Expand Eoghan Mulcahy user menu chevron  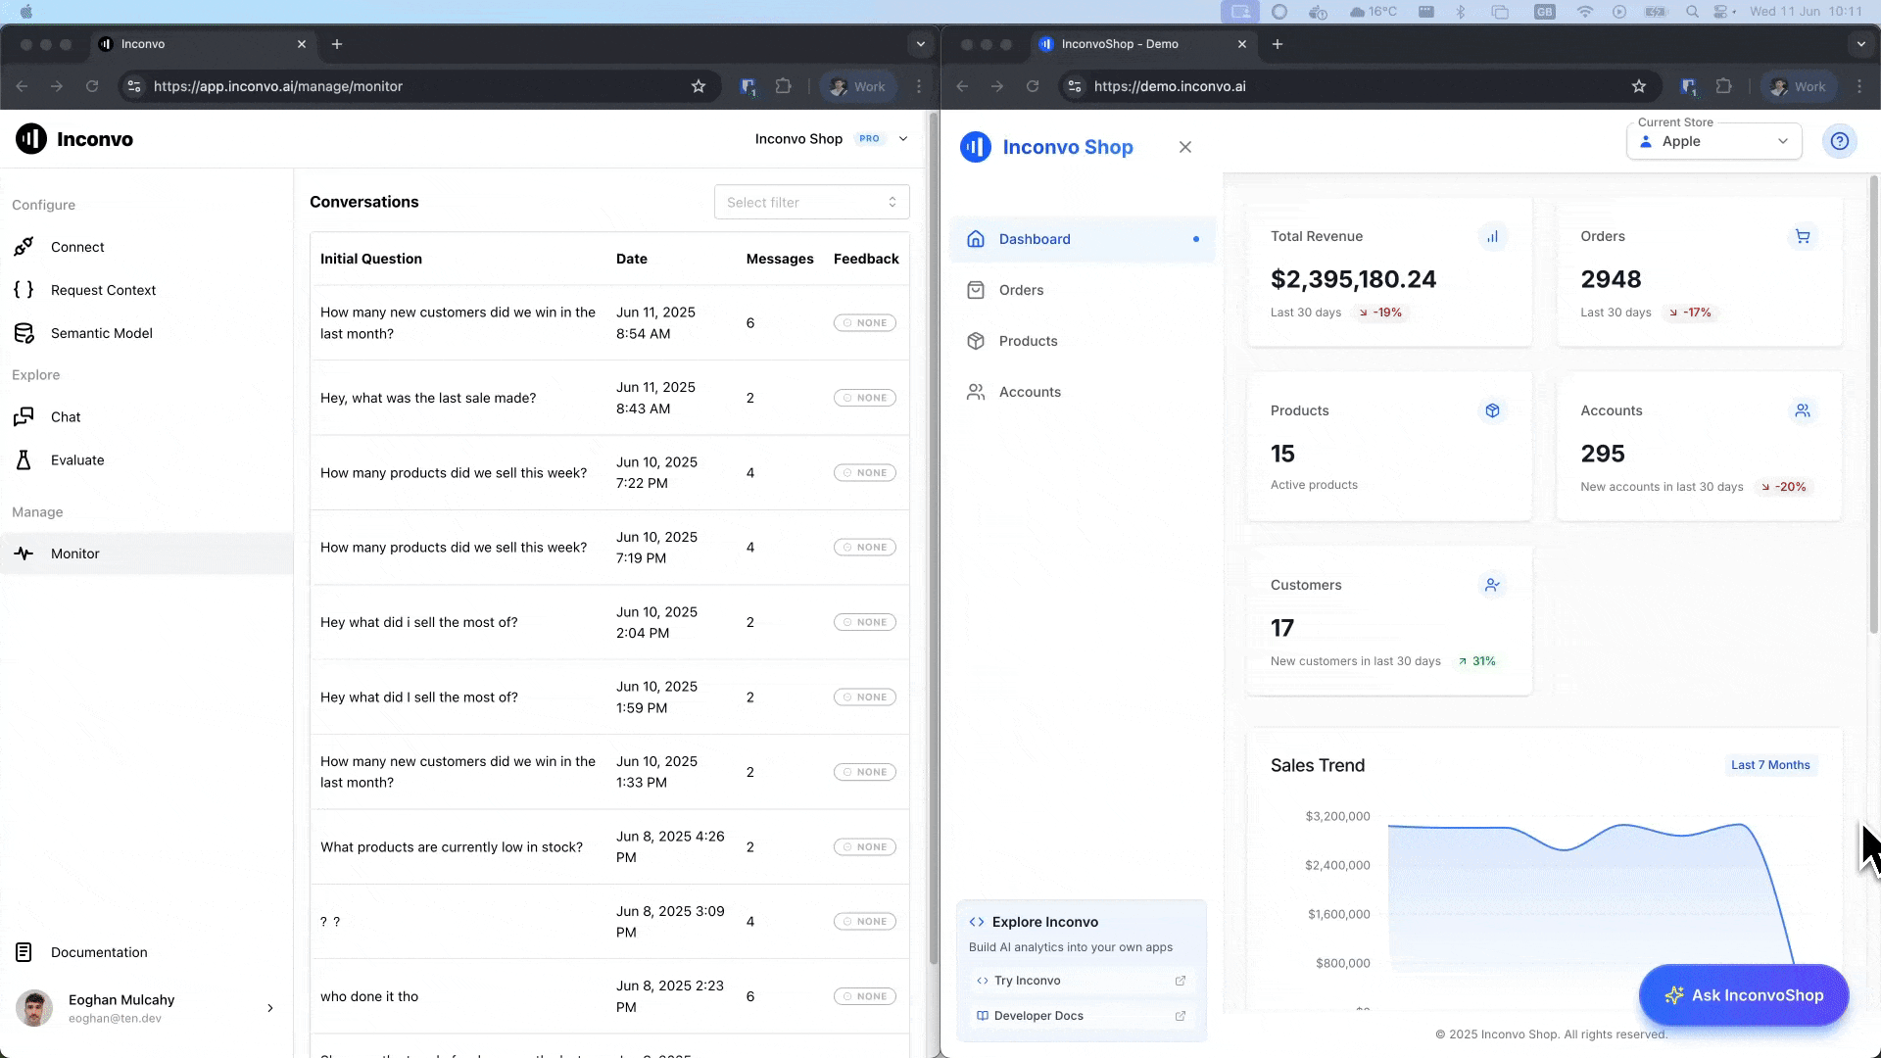(270, 1008)
